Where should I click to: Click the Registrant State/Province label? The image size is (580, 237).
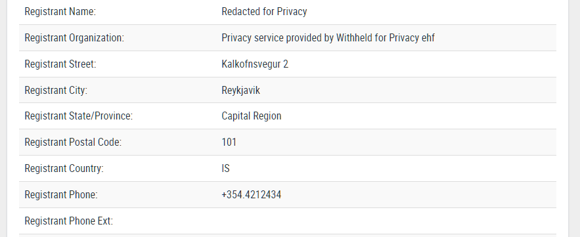click(78, 116)
